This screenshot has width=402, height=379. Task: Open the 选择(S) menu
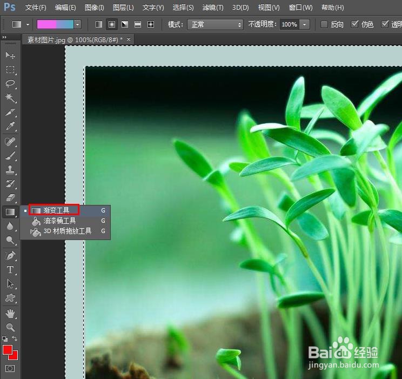tap(183, 8)
